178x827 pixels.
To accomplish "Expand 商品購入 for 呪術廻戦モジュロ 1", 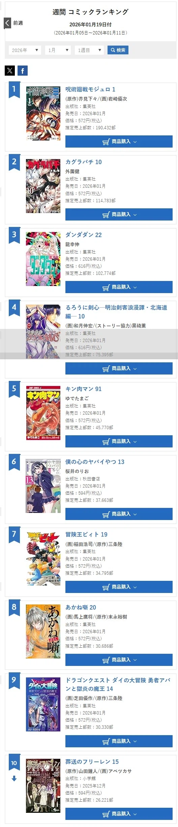I will (x=119, y=141).
